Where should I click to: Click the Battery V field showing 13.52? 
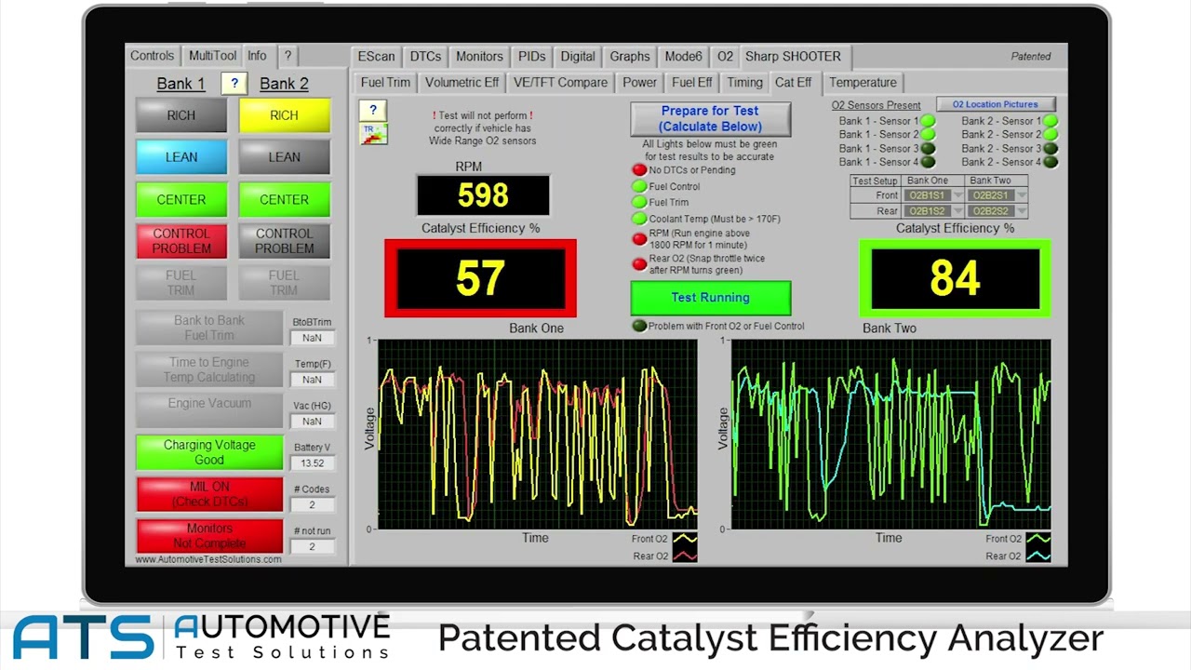tap(312, 463)
